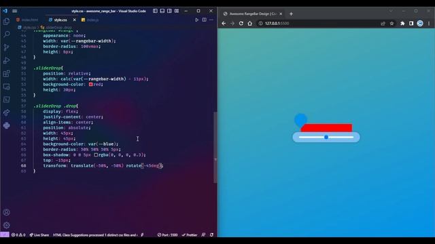Click the range slider thumb in the page
The height and width of the screenshot is (244, 435).
(326, 137)
